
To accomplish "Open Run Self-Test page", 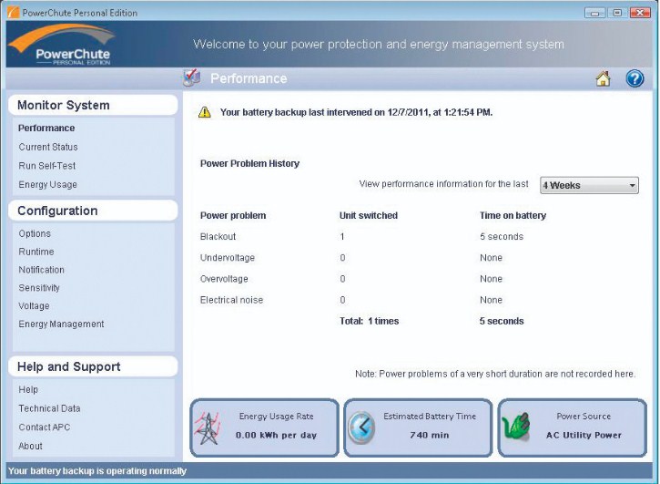I will coord(47,166).
